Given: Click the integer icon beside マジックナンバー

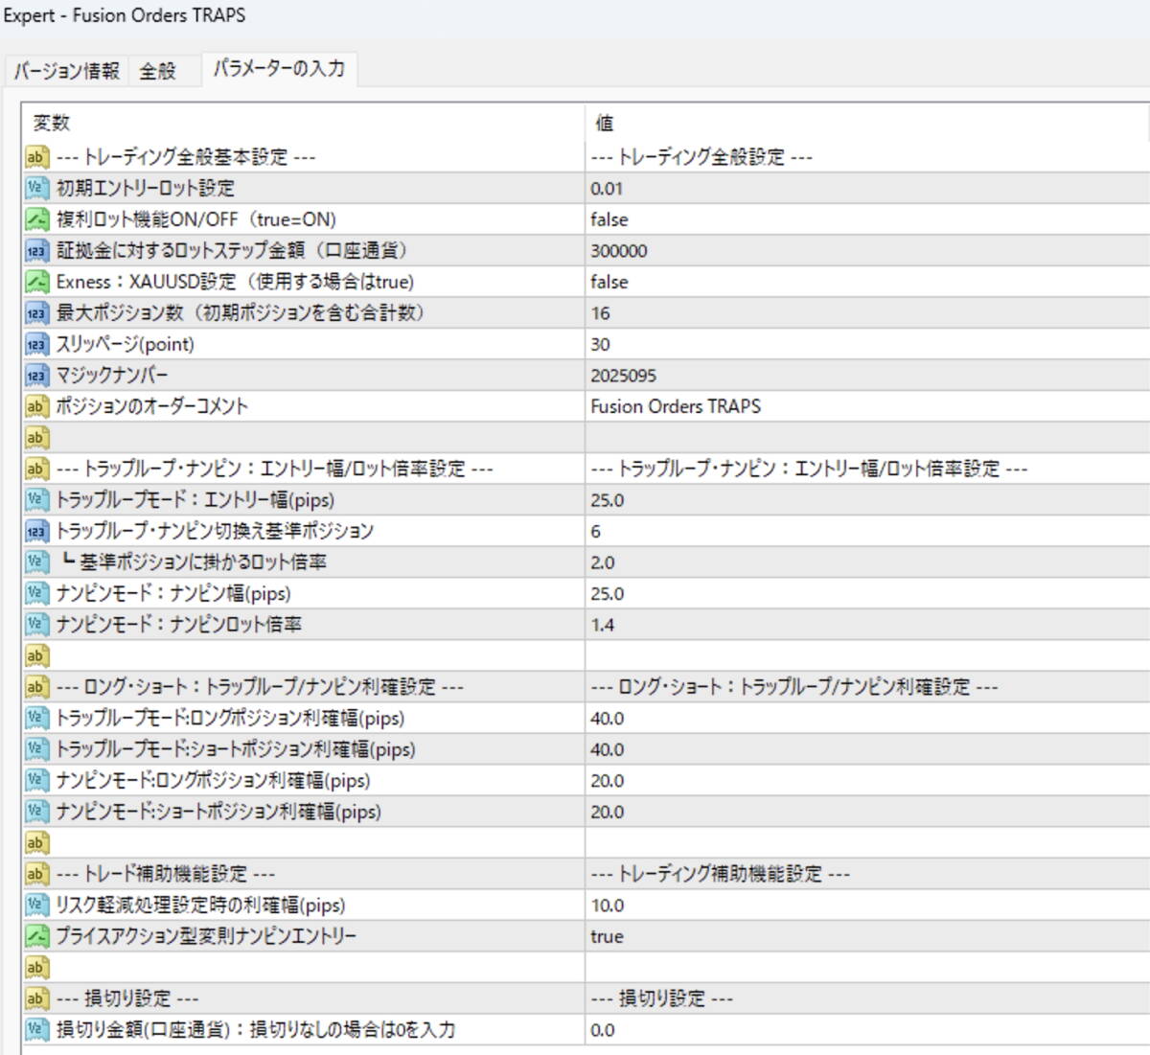Looking at the screenshot, I should (36, 376).
